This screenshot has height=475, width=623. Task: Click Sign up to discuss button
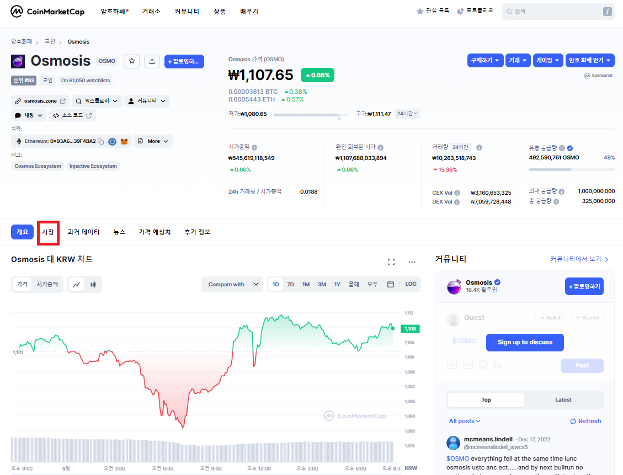525,342
